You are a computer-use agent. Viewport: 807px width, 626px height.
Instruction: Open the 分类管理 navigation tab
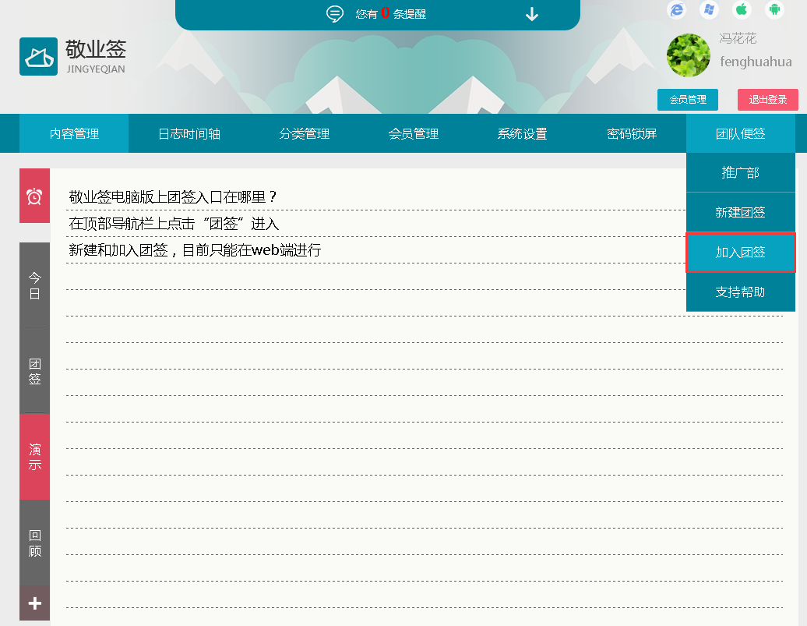[304, 133]
